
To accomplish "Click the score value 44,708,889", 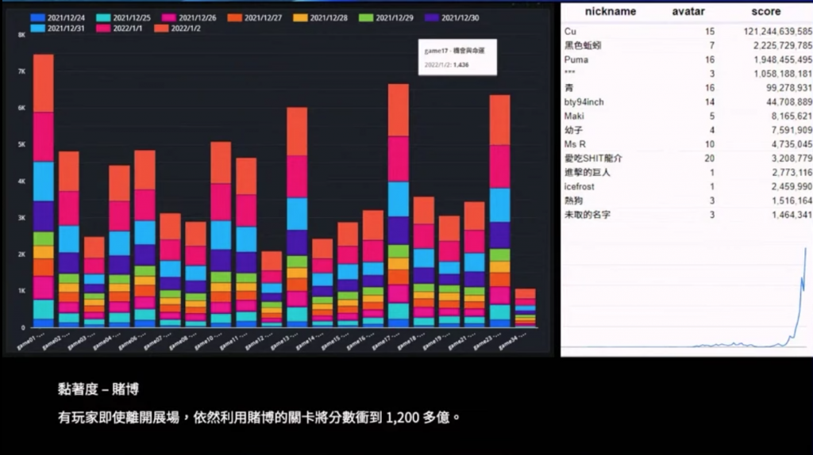I will pyautogui.click(x=789, y=102).
